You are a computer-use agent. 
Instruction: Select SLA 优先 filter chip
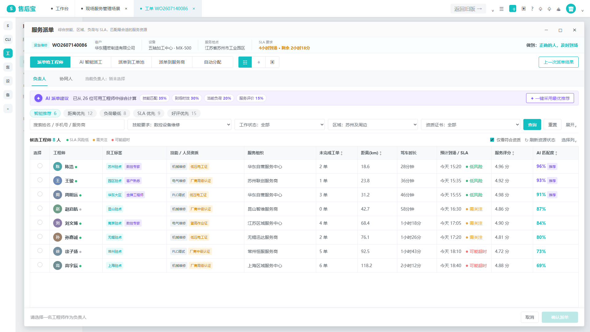[x=149, y=113]
